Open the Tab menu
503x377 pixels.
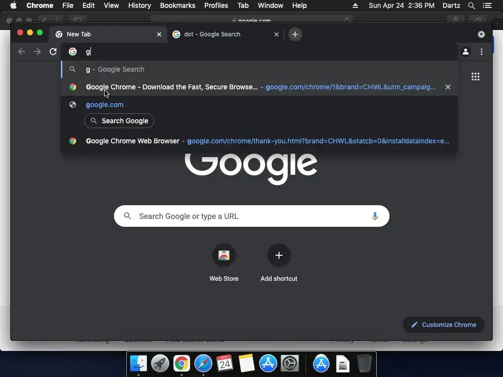click(243, 5)
